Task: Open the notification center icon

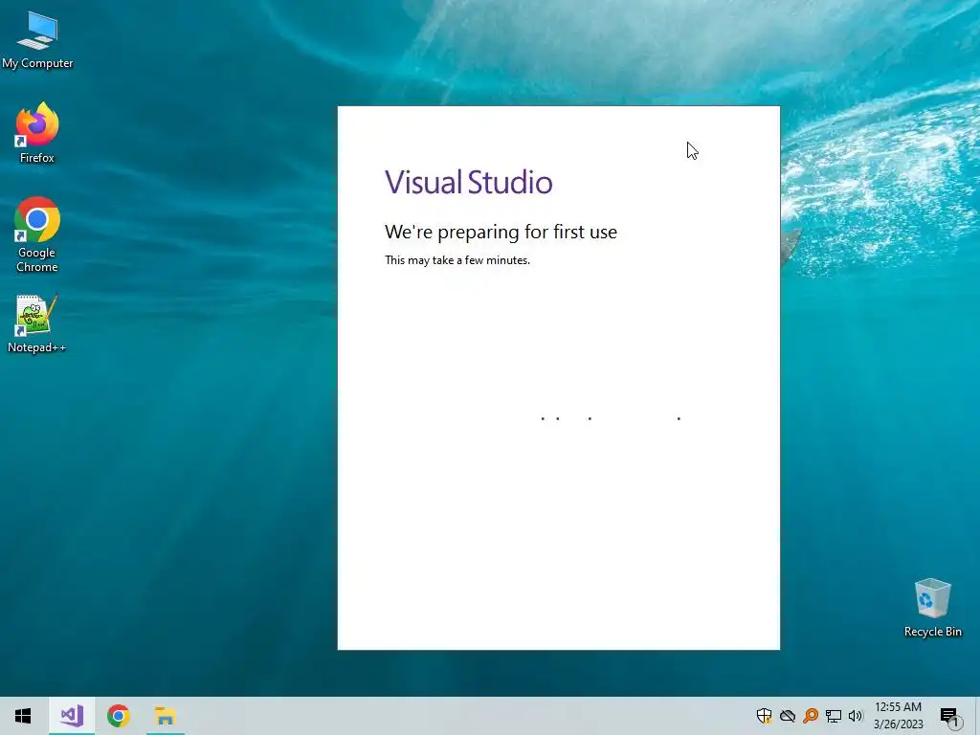Action: click(x=950, y=716)
